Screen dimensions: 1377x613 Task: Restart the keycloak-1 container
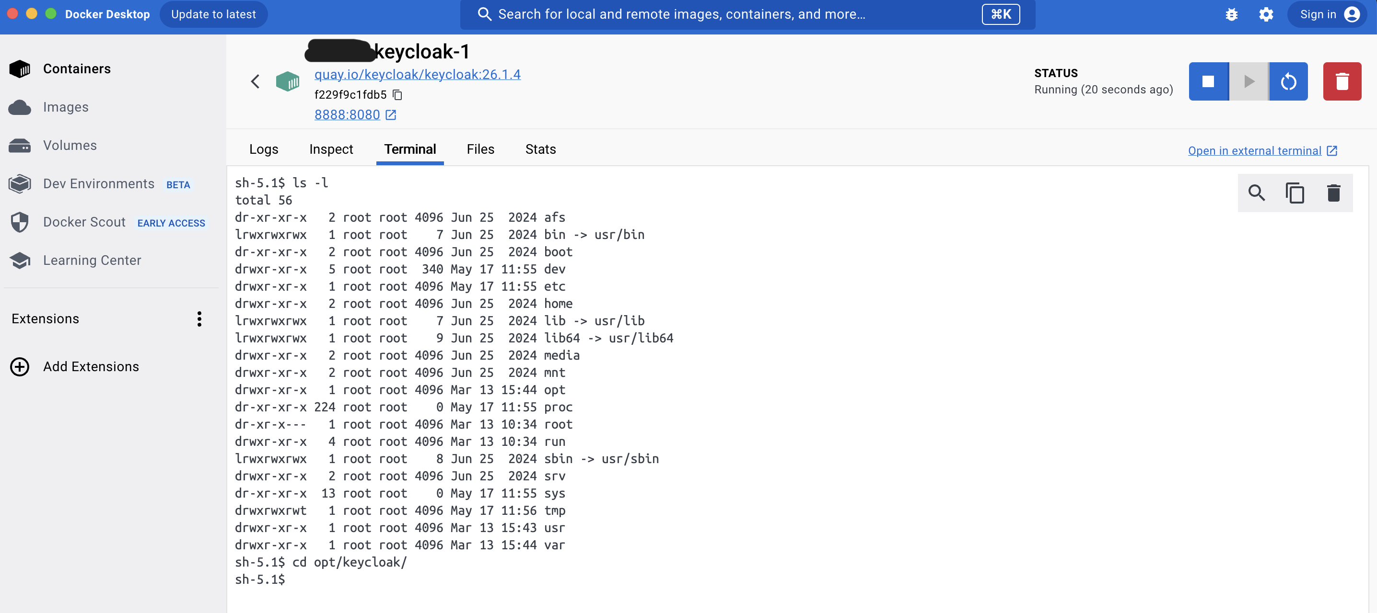[x=1288, y=81]
